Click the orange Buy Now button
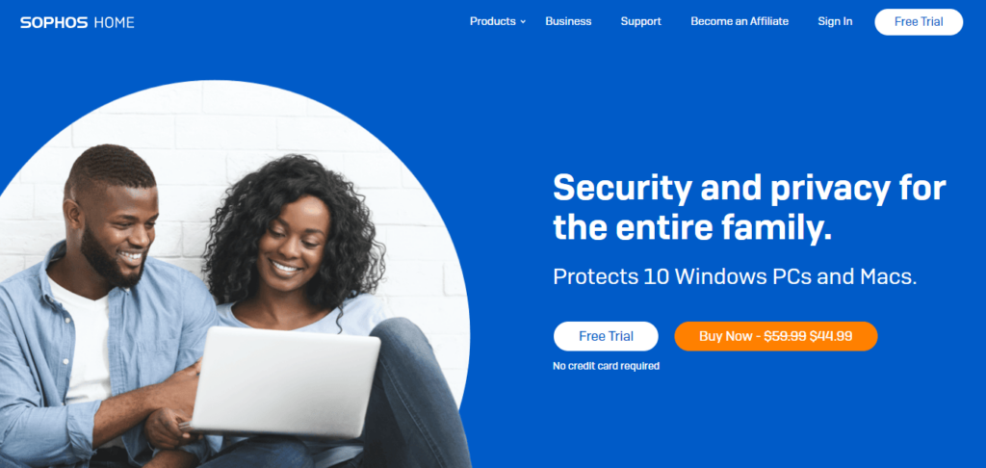This screenshot has width=986, height=468. click(776, 336)
